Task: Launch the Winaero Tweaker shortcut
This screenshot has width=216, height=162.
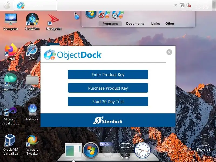Action: (x=32, y=145)
